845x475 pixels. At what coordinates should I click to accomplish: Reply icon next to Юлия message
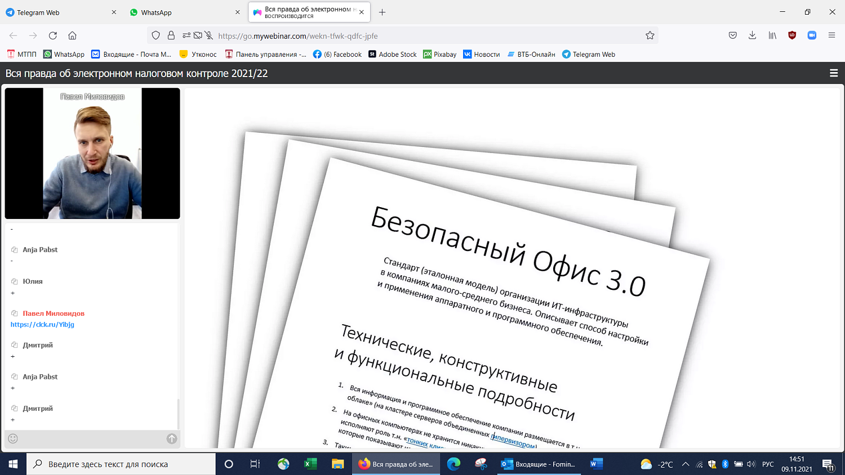point(15,281)
